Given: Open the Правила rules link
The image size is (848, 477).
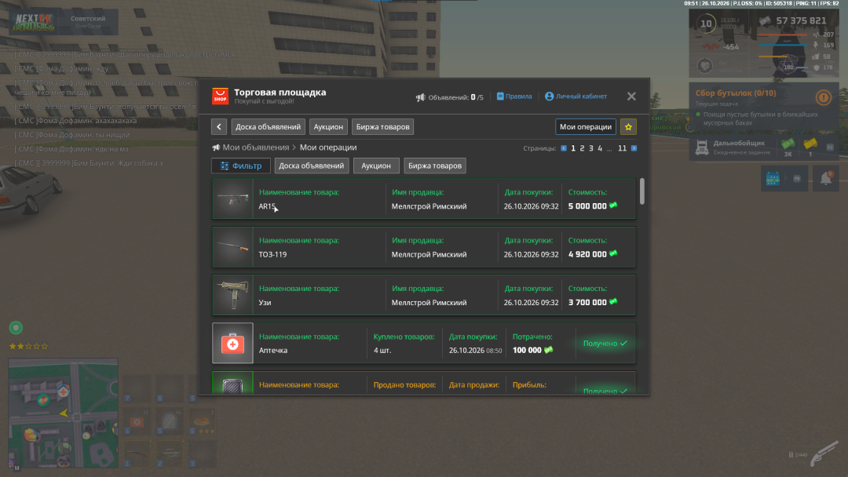Looking at the screenshot, I should tap(514, 96).
